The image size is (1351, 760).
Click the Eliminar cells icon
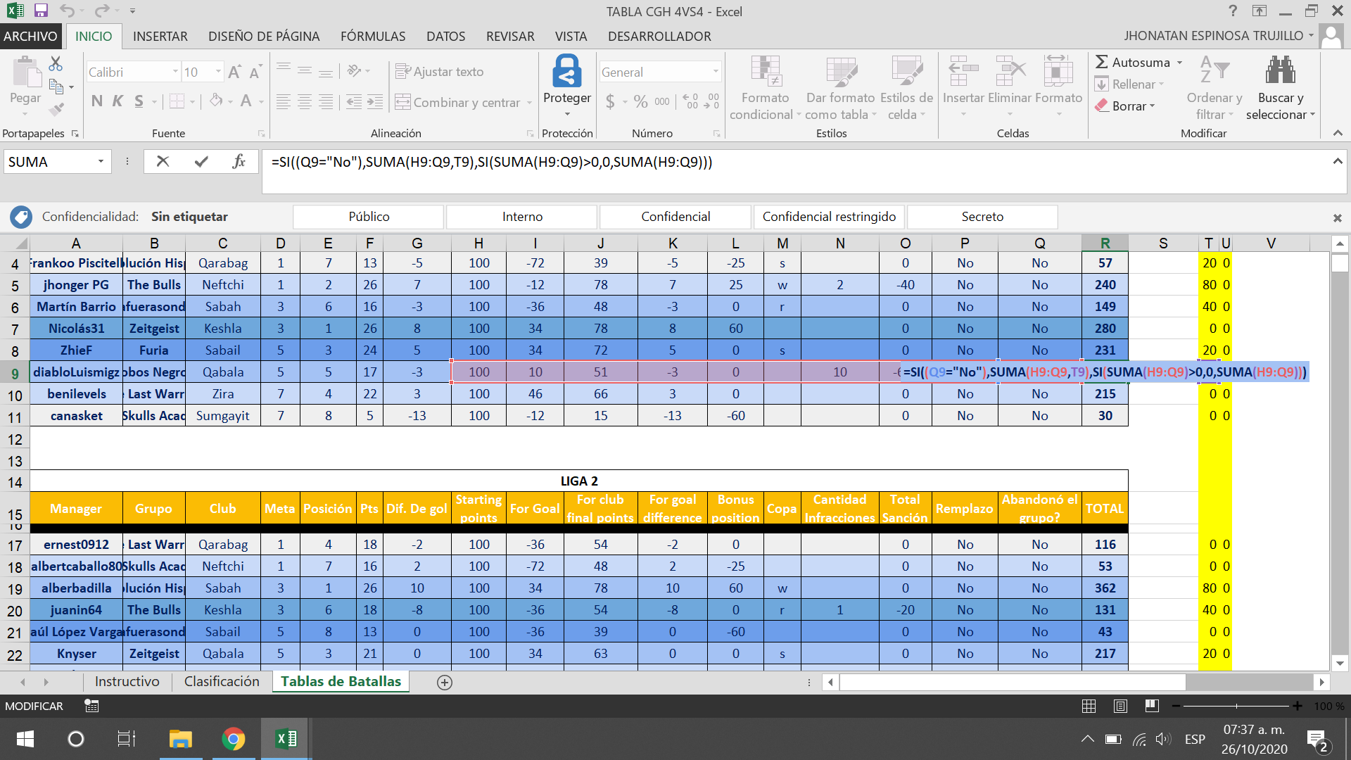tap(1010, 70)
